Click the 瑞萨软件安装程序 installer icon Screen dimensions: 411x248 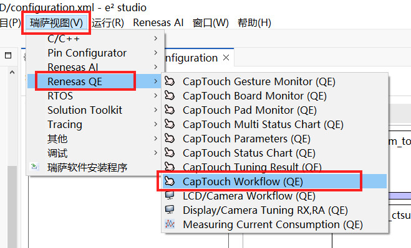[x=34, y=167]
